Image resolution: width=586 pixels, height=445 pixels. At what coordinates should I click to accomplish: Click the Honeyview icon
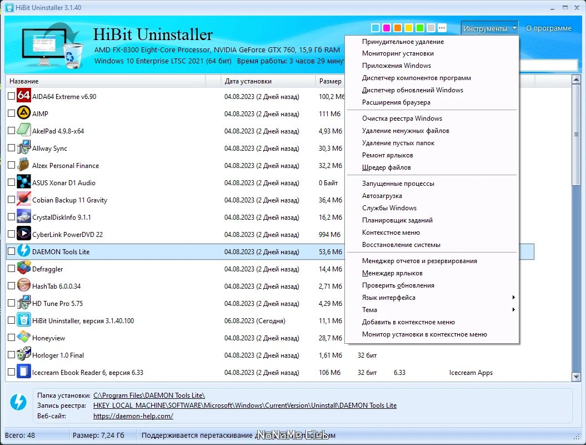pos(23,337)
